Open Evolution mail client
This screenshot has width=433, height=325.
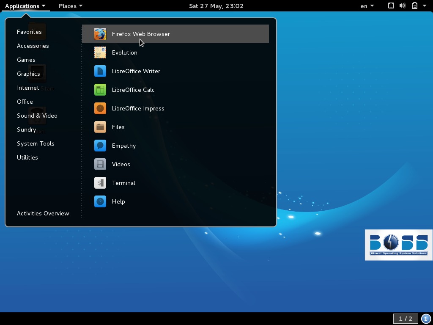(125, 52)
